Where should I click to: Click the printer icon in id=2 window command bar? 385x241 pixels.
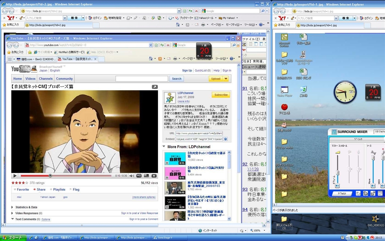(x=203, y=25)
